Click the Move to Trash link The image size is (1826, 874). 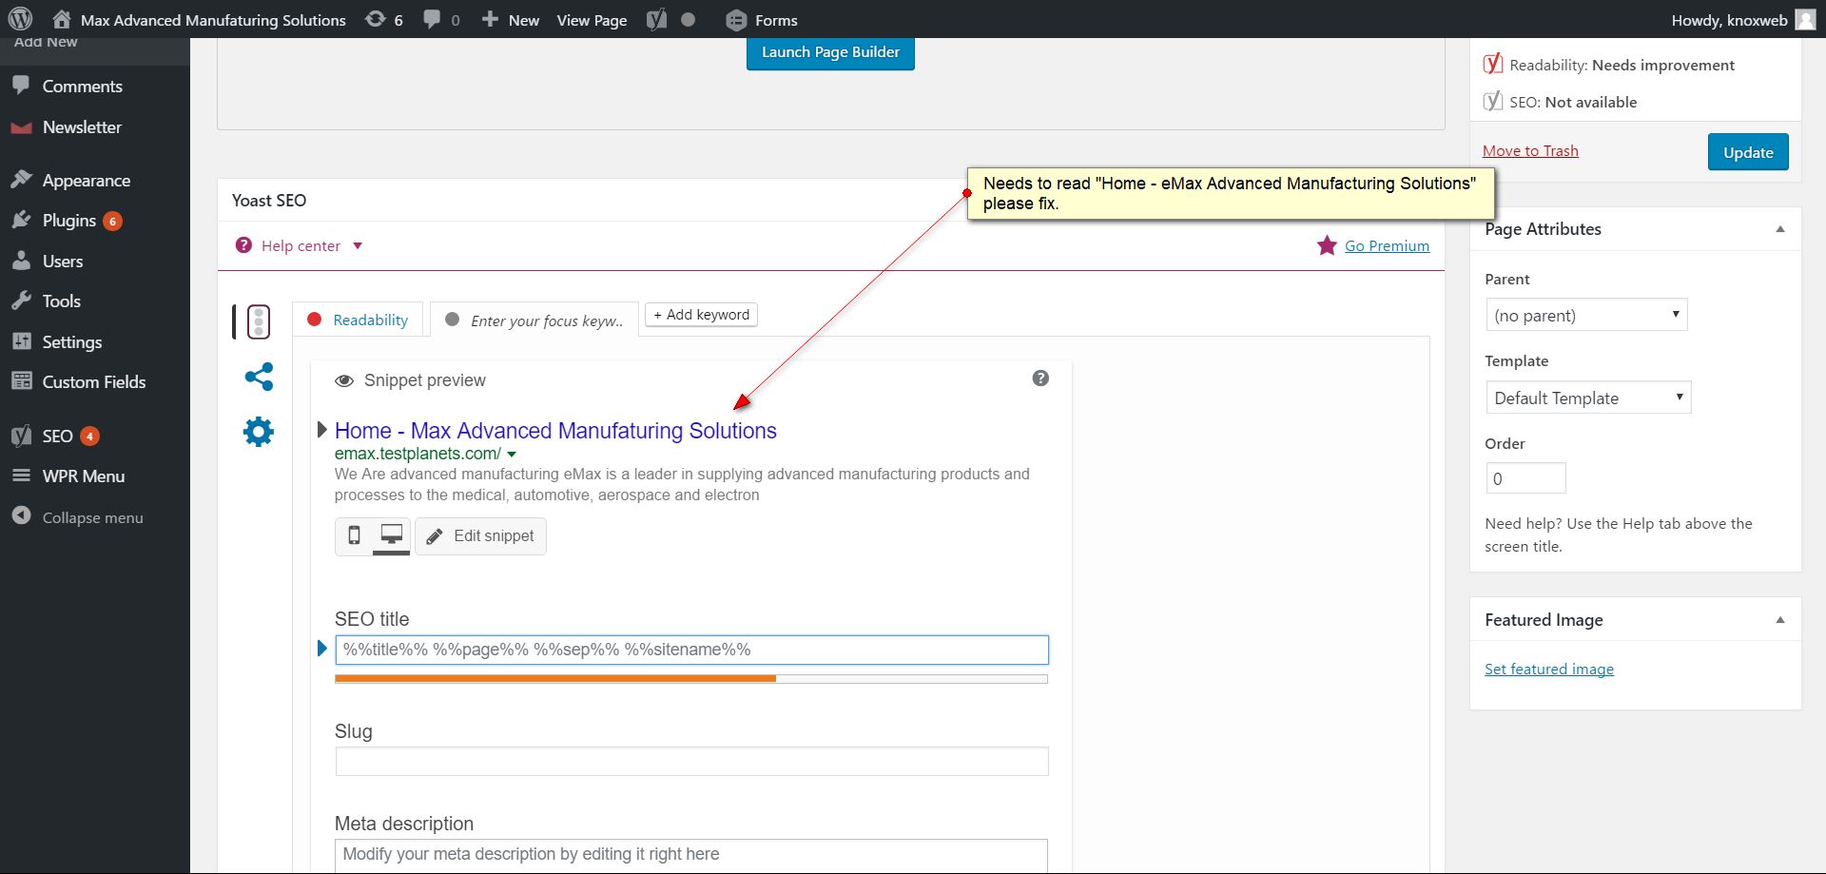(1529, 151)
